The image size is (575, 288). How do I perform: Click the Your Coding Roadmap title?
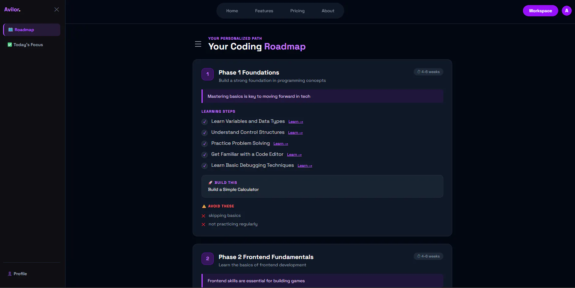click(257, 46)
